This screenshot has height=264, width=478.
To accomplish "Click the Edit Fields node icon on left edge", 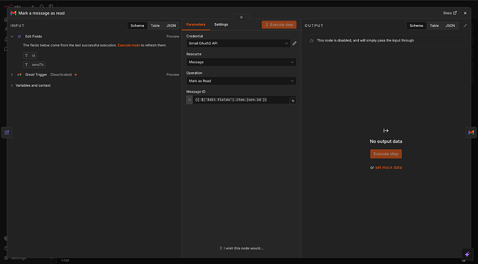I will (7, 132).
